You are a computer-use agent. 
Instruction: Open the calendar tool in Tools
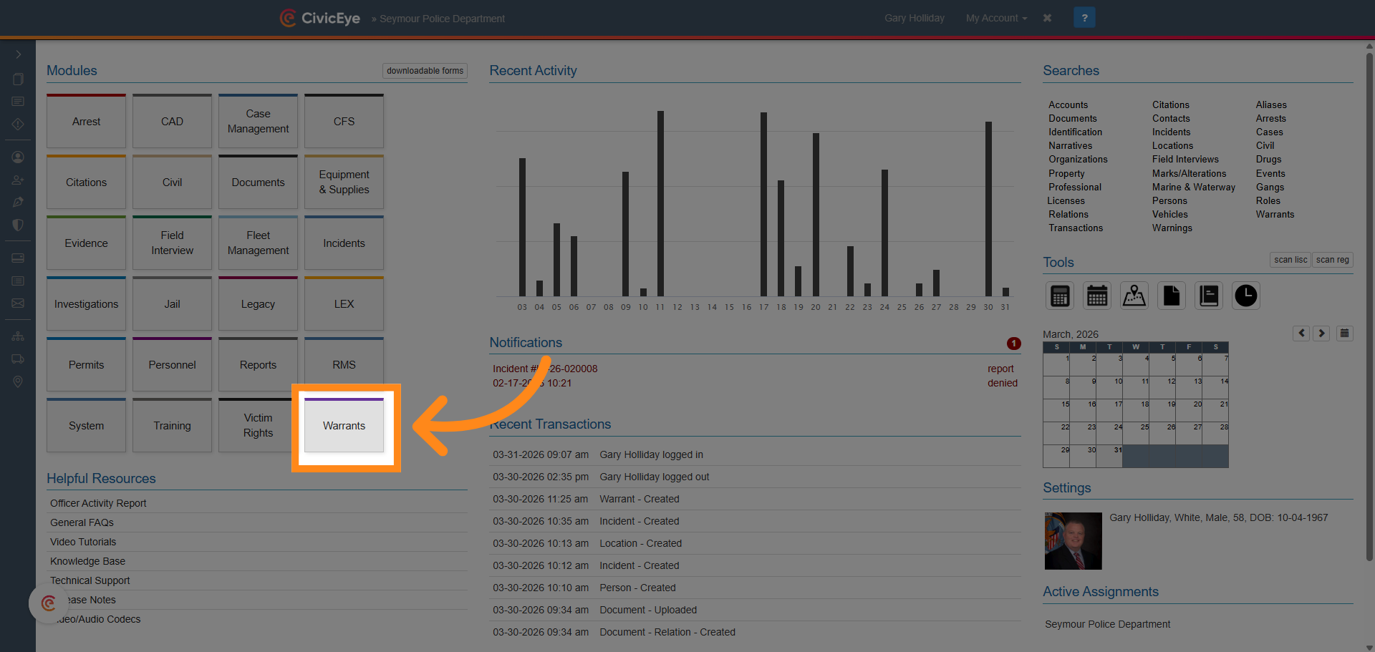(x=1097, y=296)
